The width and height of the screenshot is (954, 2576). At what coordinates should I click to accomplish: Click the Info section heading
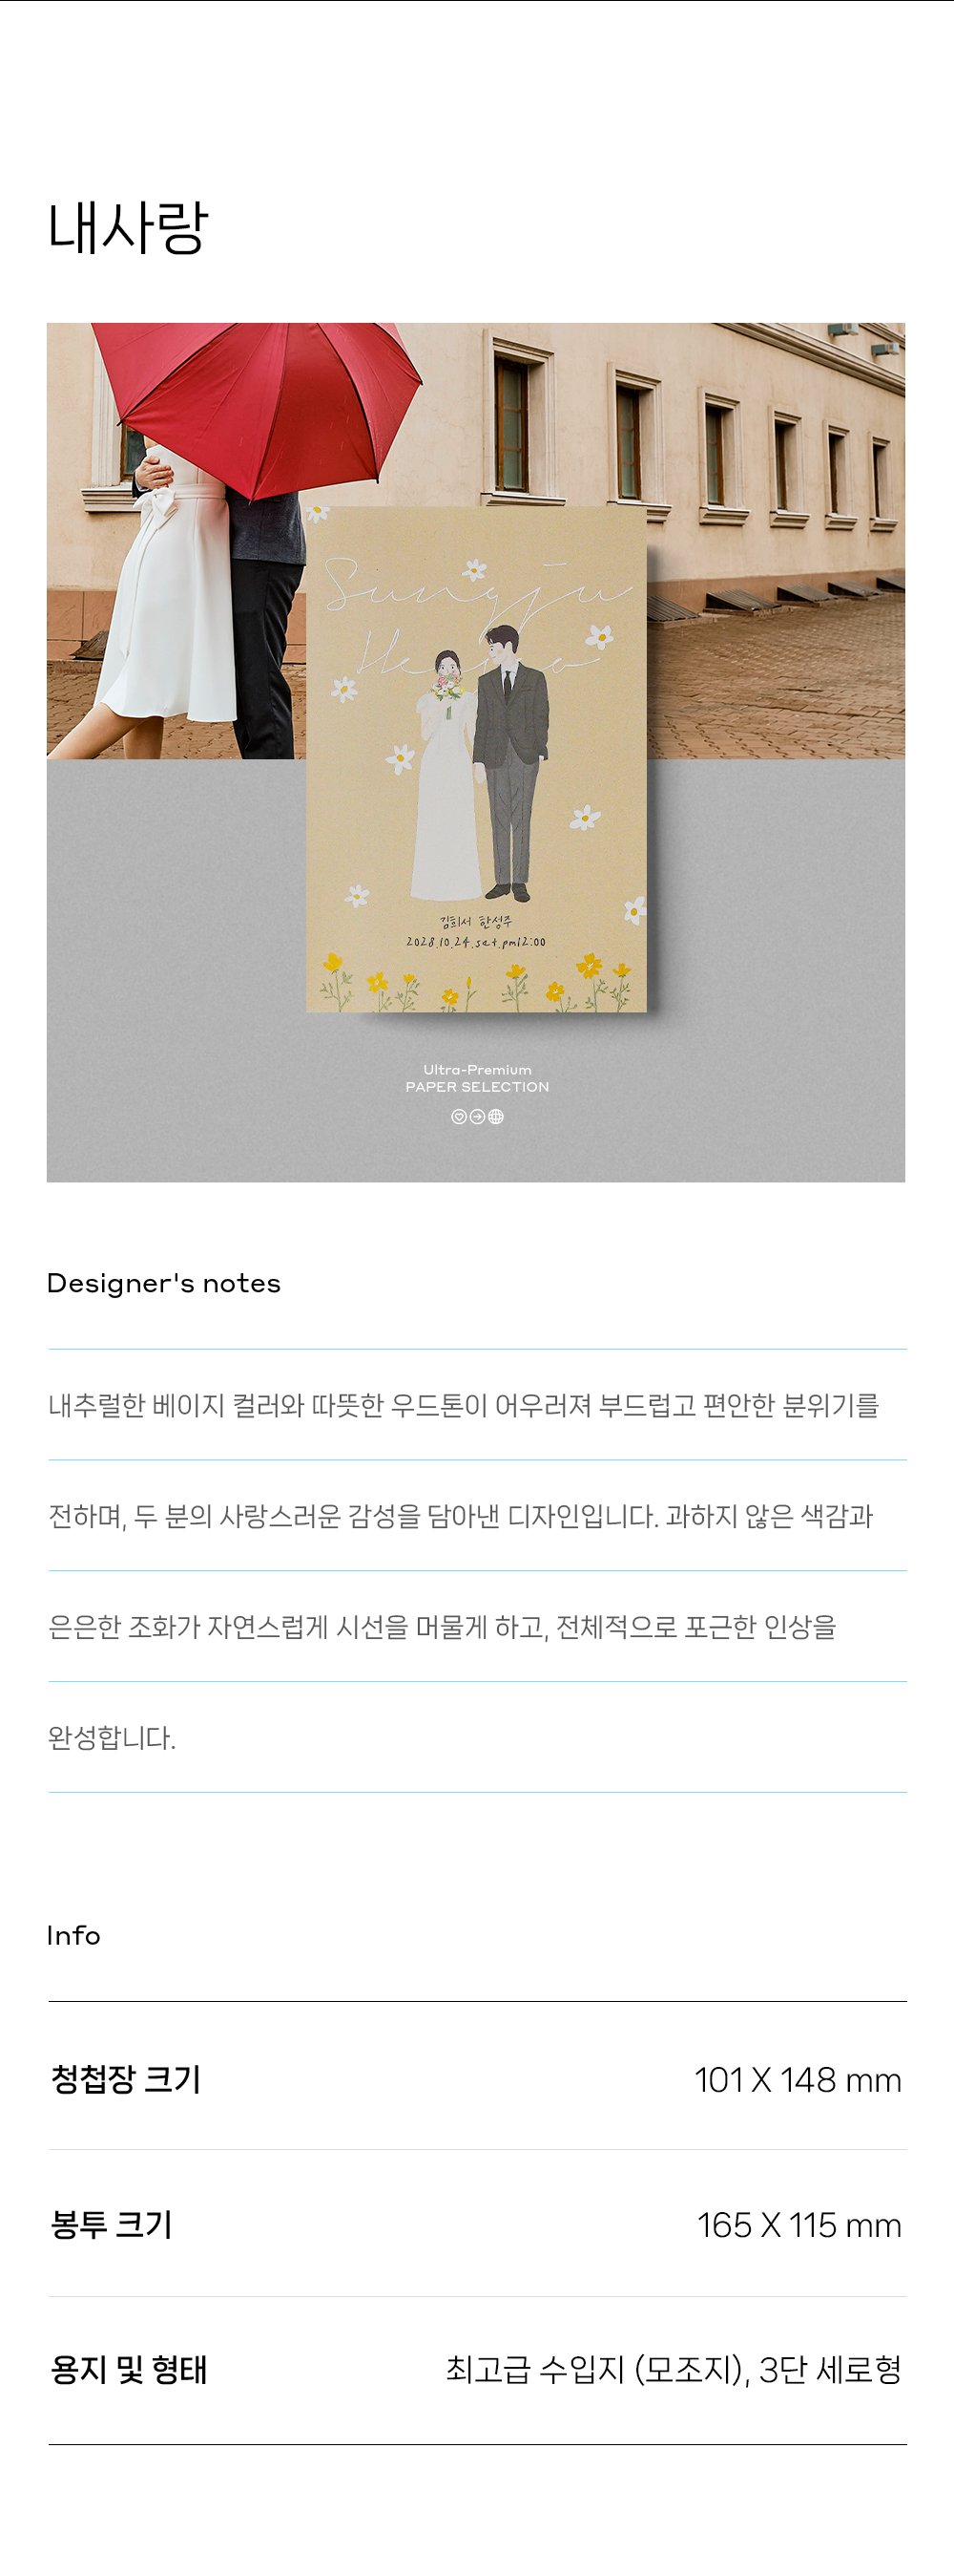[x=73, y=1935]
